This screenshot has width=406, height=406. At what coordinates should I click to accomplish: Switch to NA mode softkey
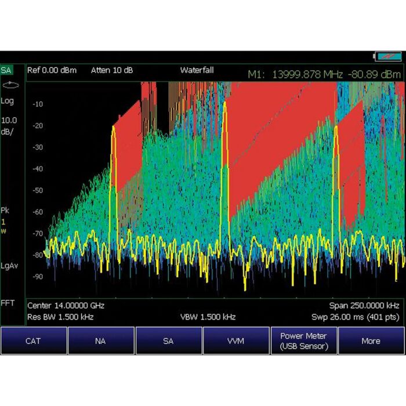[x=101, y=340]
